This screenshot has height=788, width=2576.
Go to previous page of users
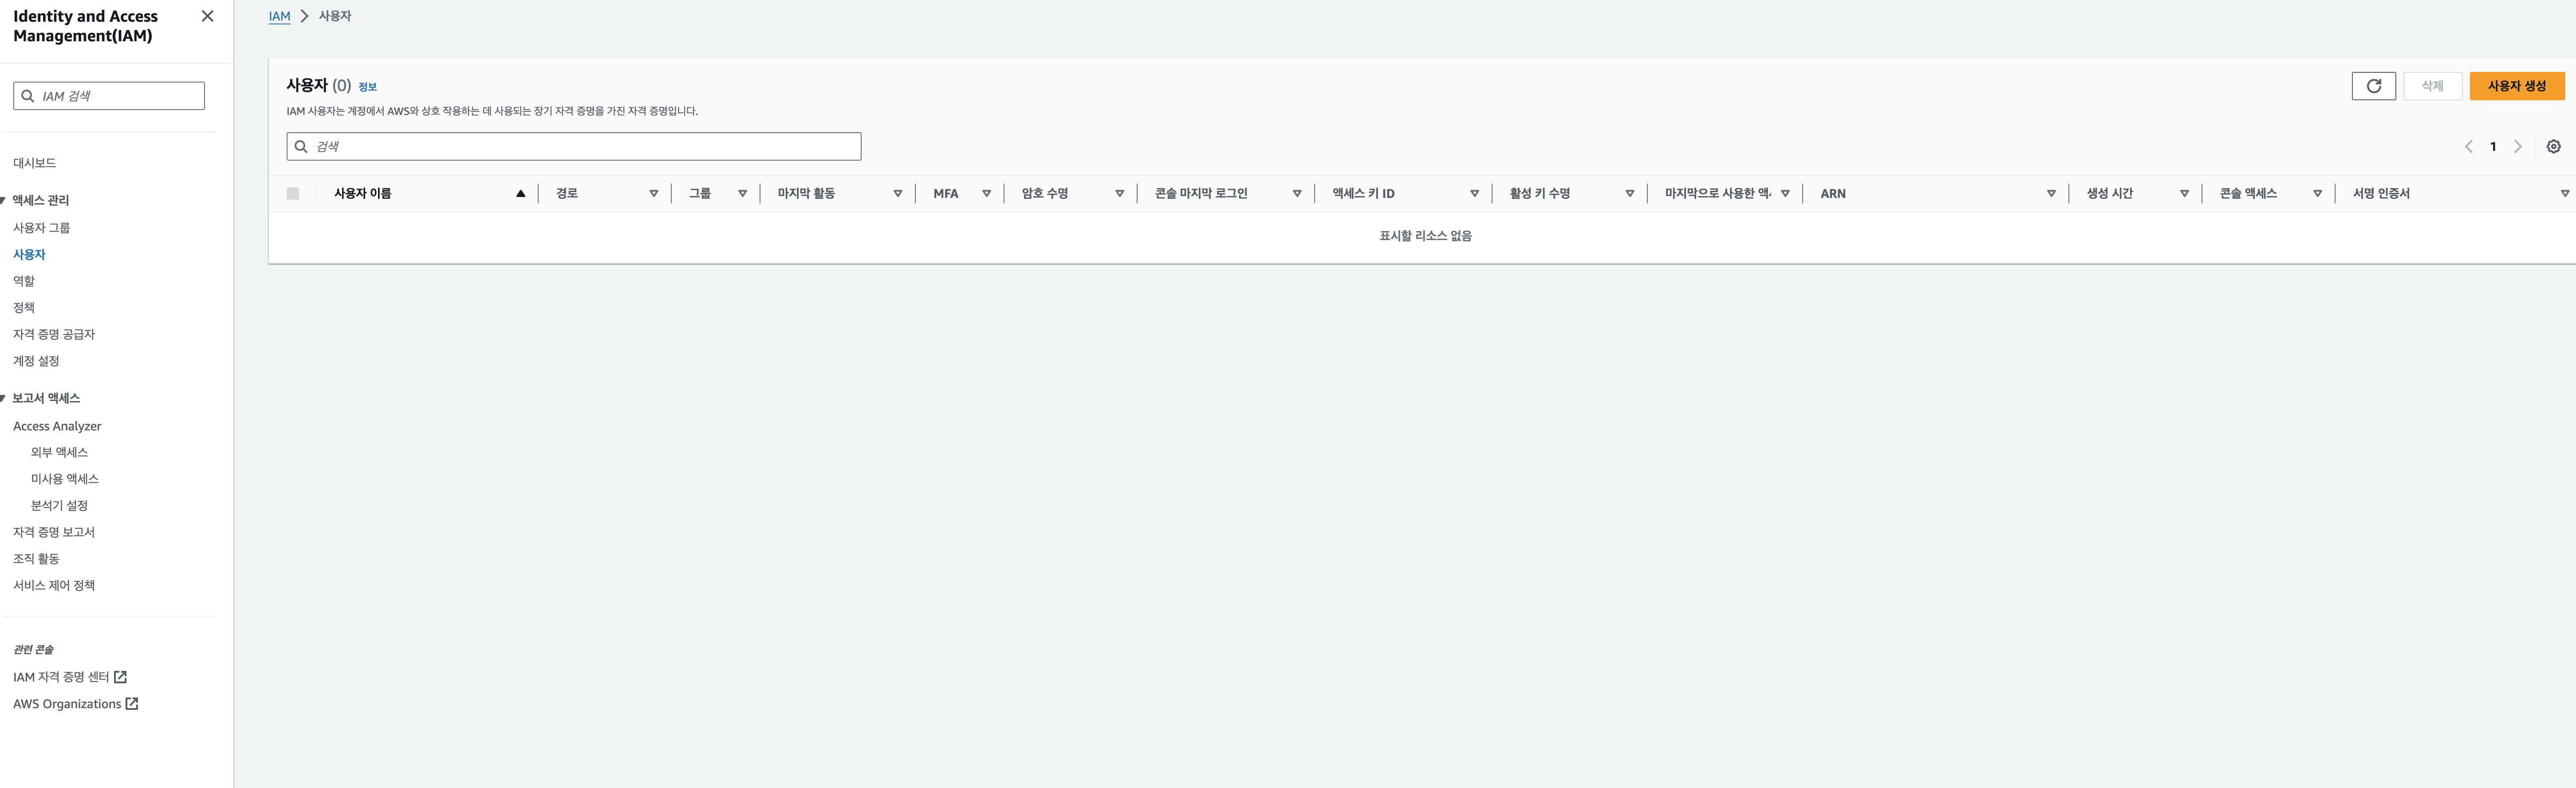pos(2468,147)
